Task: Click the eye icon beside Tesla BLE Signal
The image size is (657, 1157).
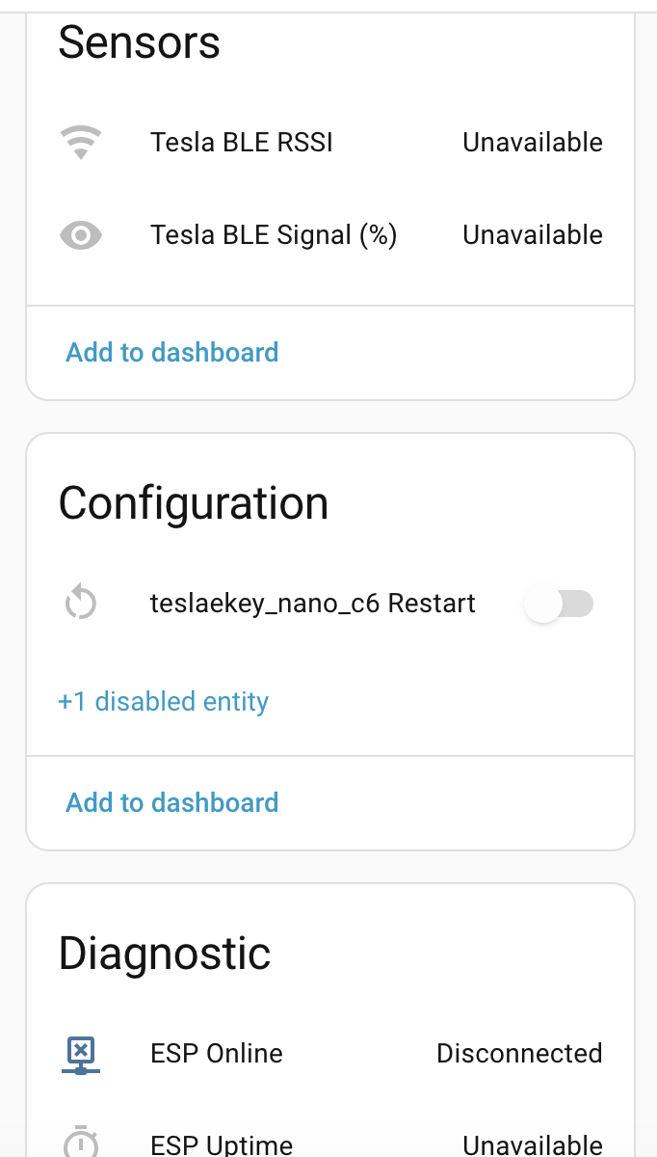Action: click(x=81, y=235)
